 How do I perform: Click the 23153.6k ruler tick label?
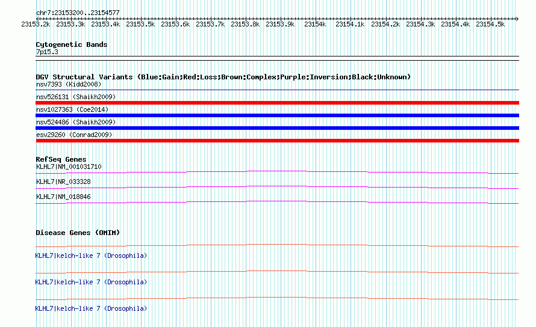pos(175,24)
